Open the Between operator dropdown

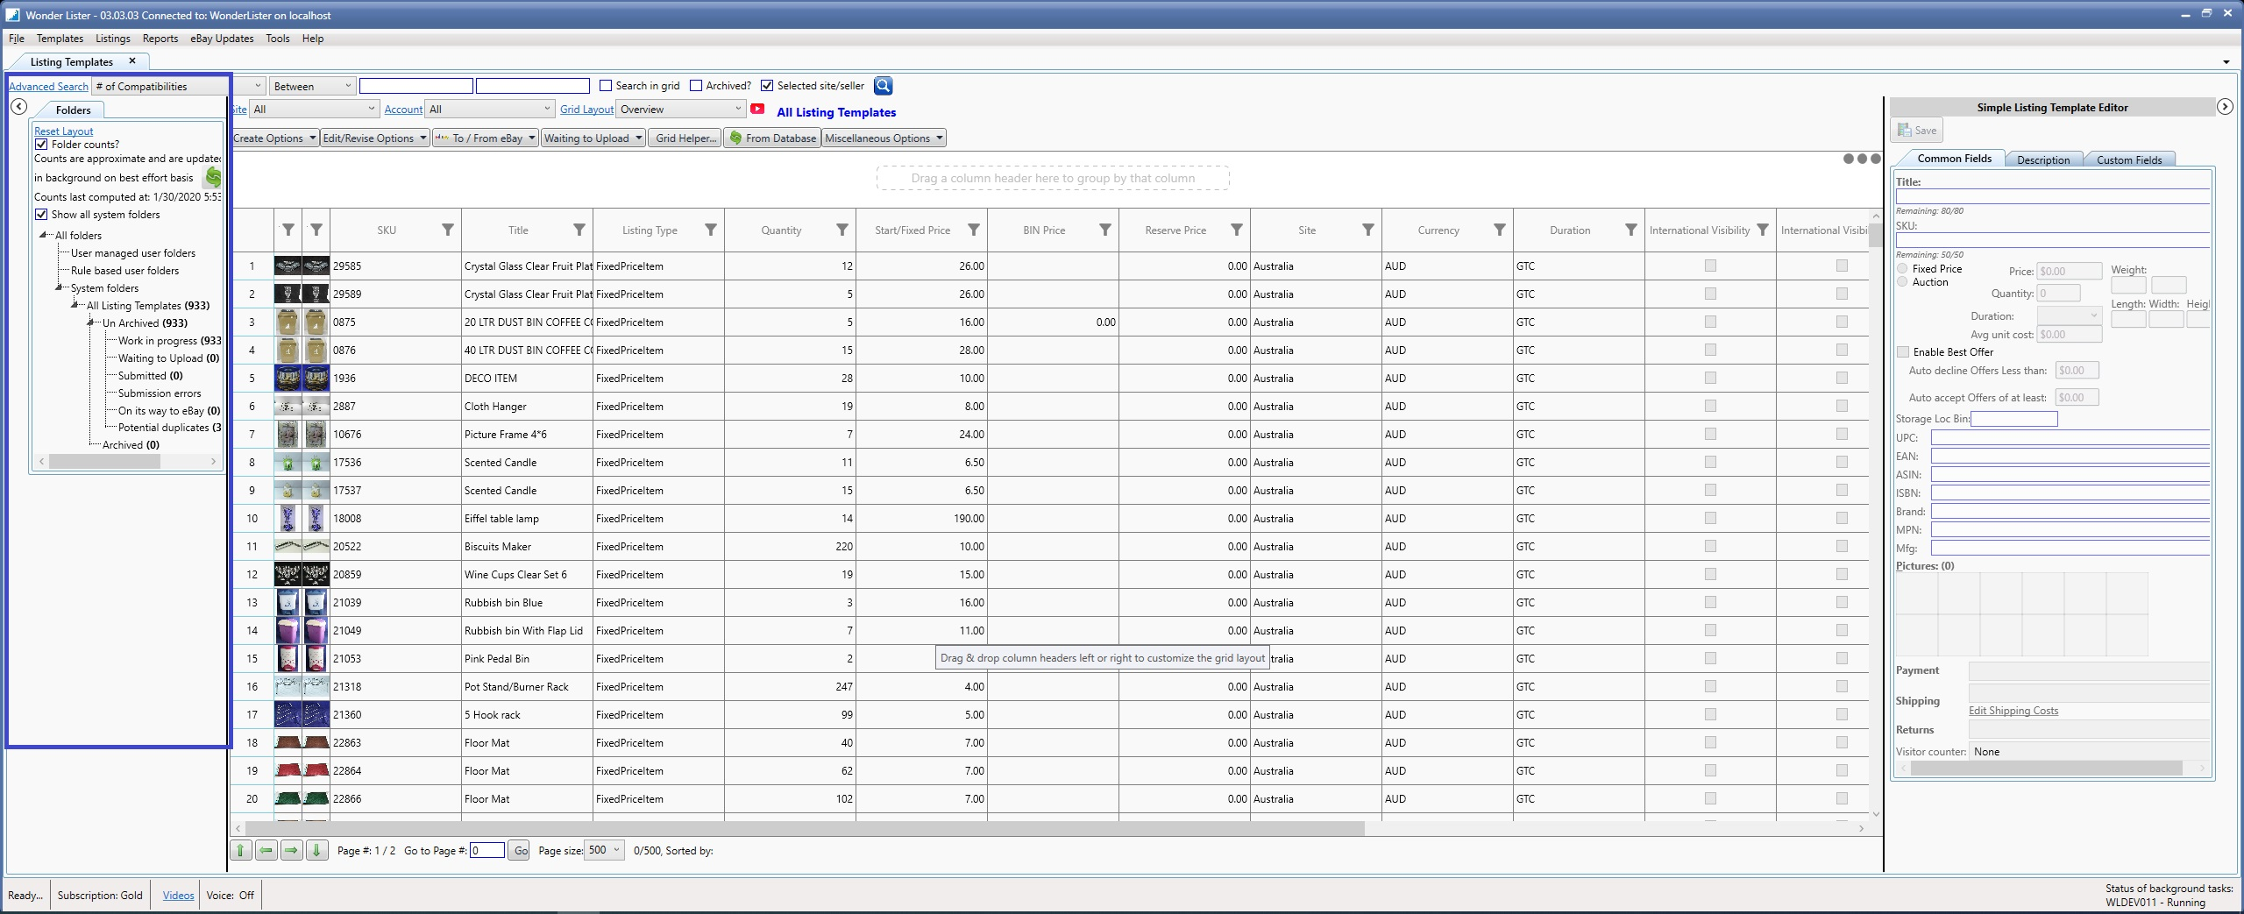[x=312, y=86]
